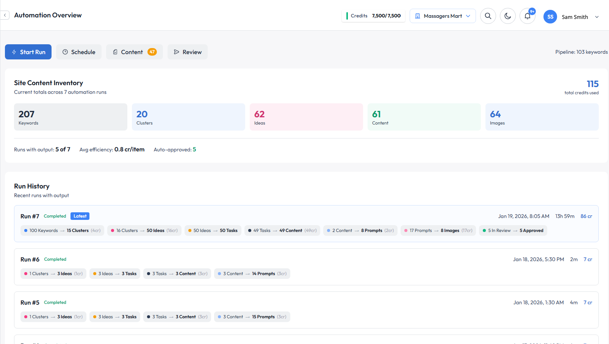Select the pink 62 Ideas card
The height and width of the screenshot is (344, 609).
pos(306,117)
